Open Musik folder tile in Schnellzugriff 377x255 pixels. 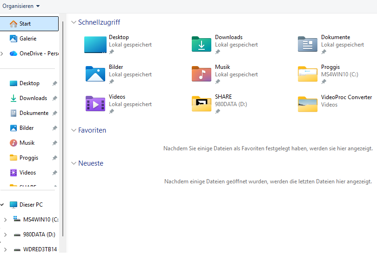coord(225,74)
